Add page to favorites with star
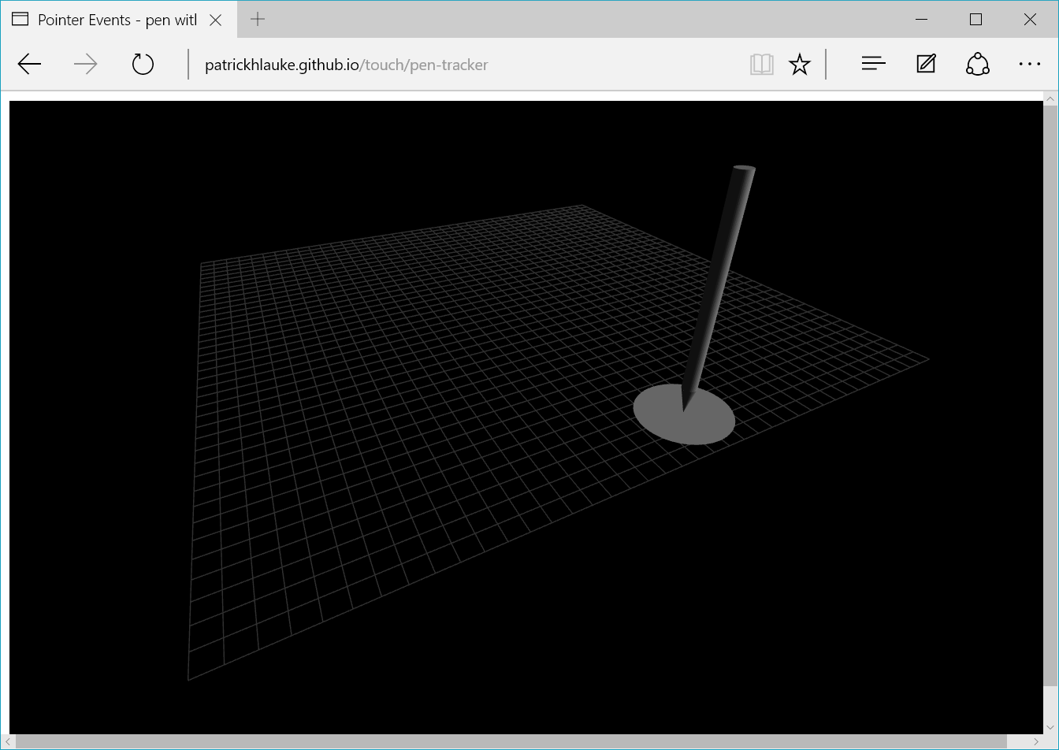The image size is (1059, 750). point(800,65)
